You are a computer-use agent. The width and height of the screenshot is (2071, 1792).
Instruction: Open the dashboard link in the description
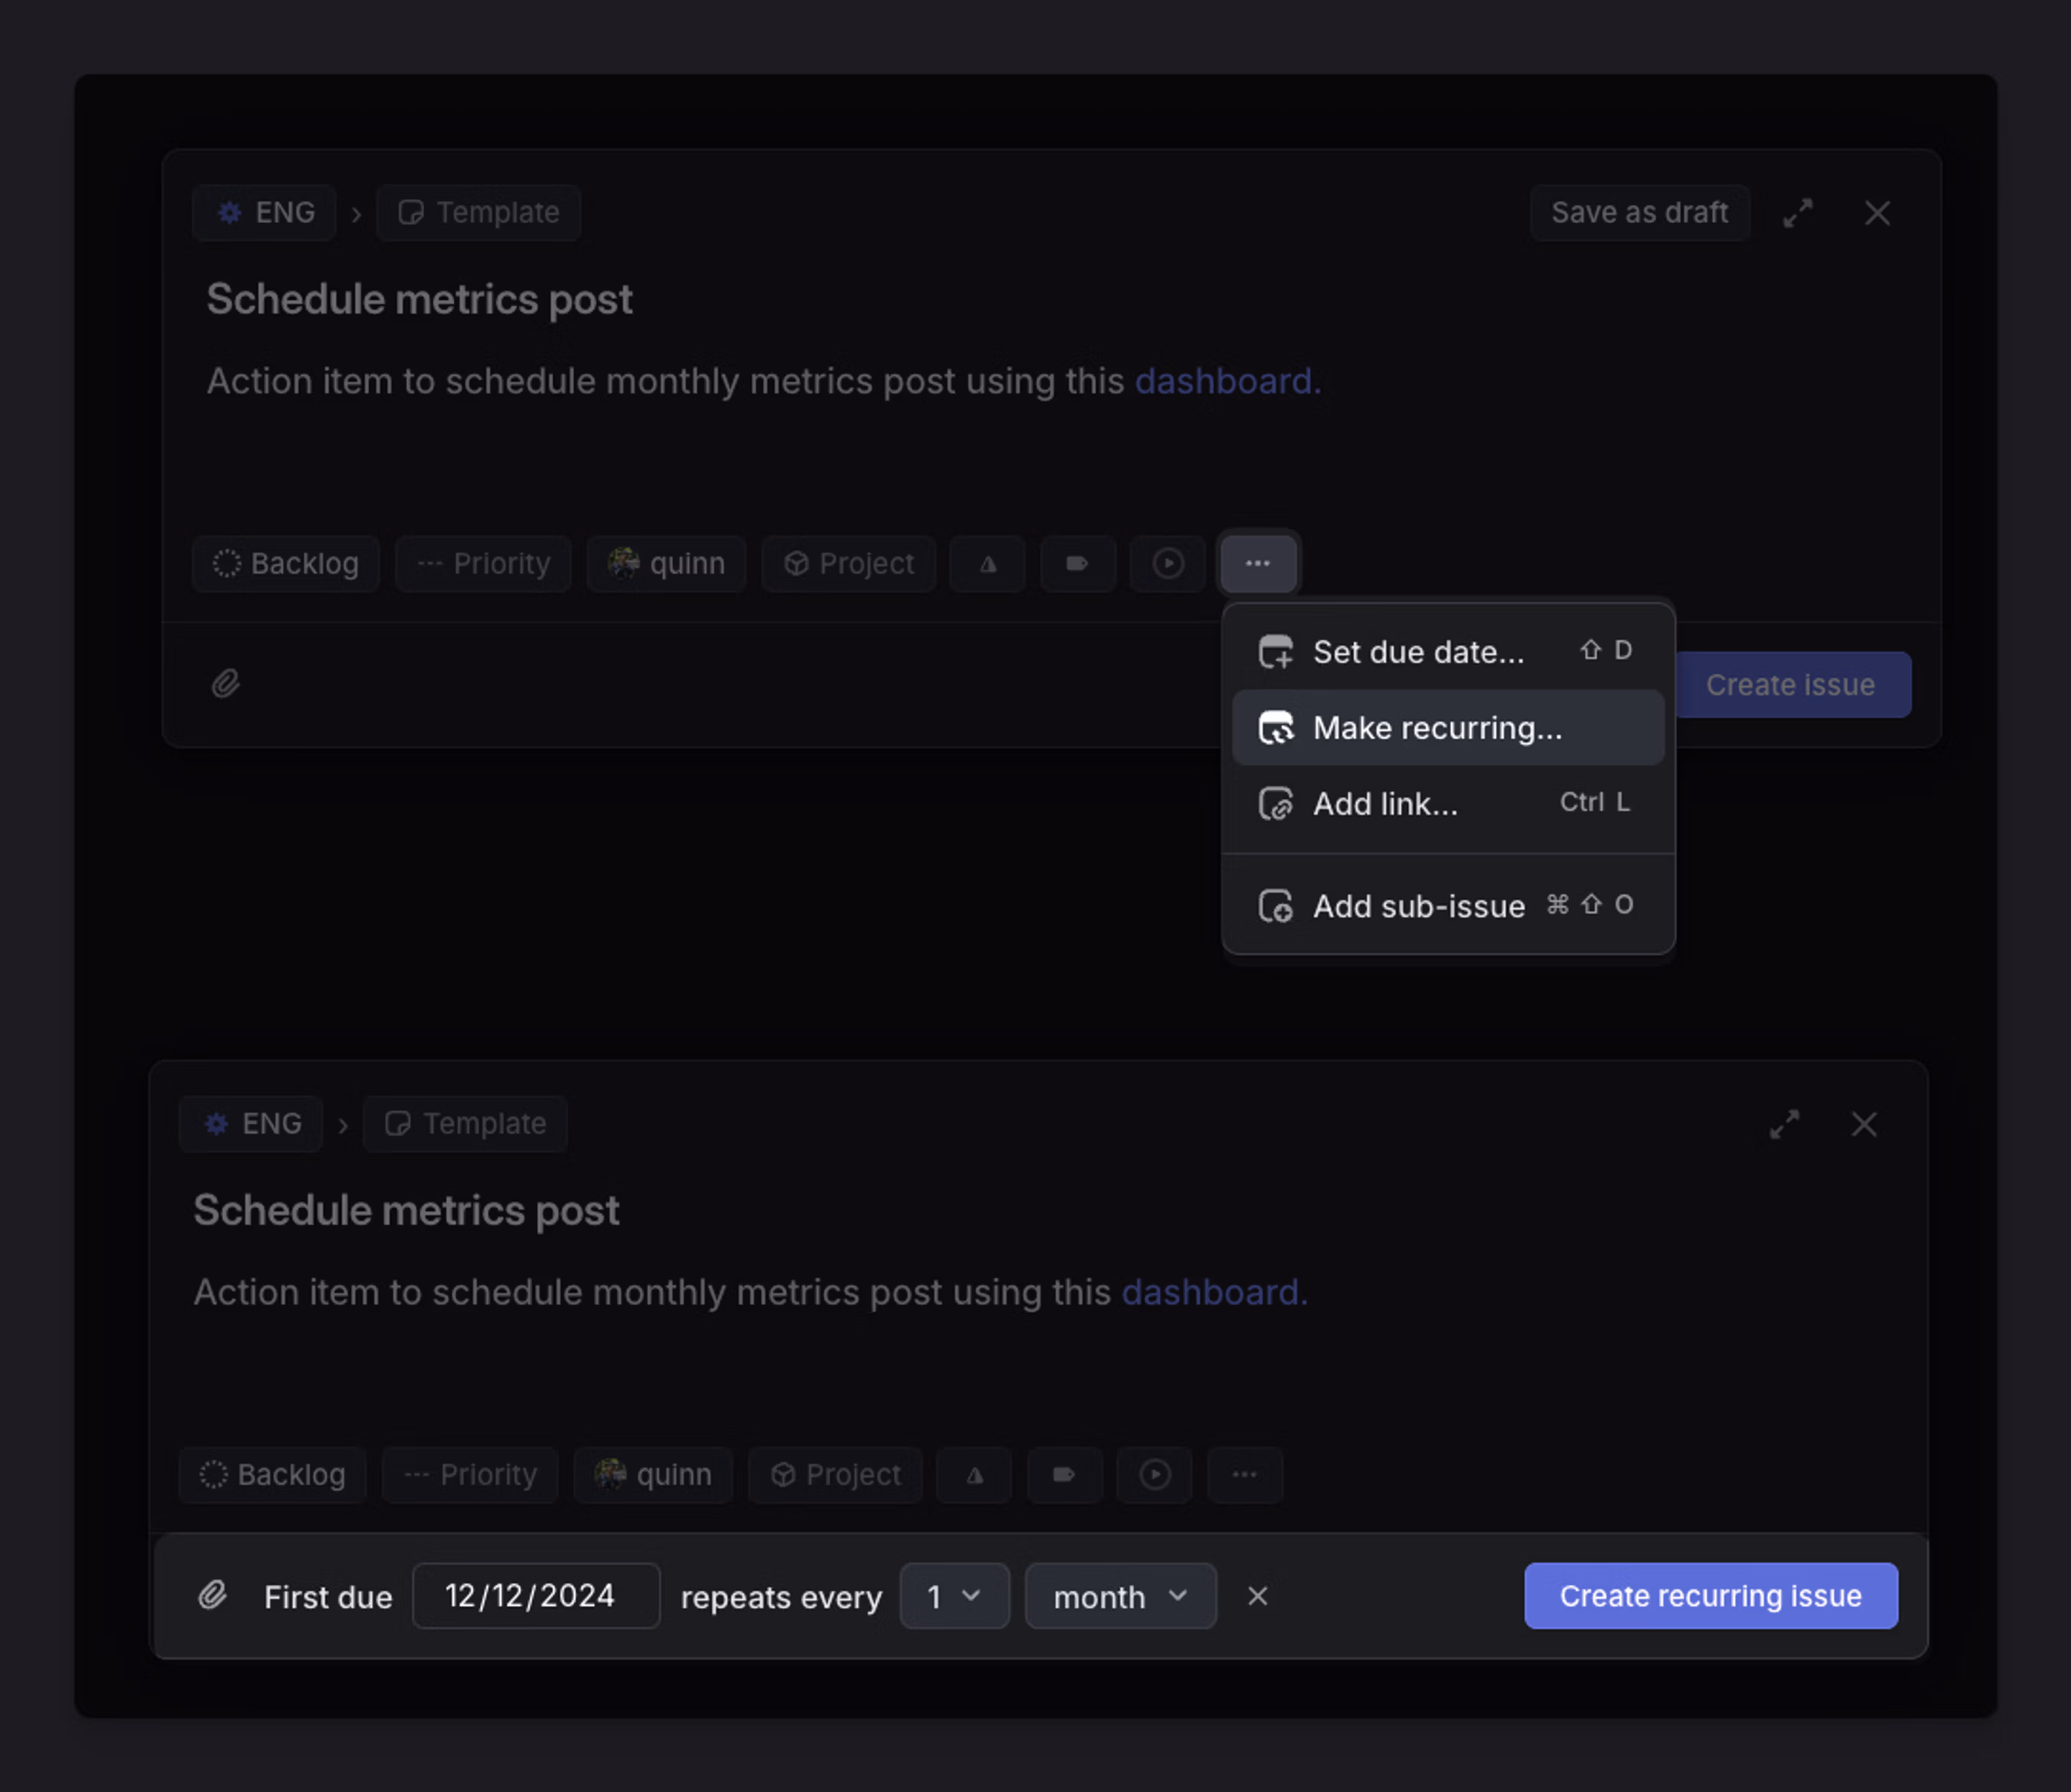tap(1222, 381)
